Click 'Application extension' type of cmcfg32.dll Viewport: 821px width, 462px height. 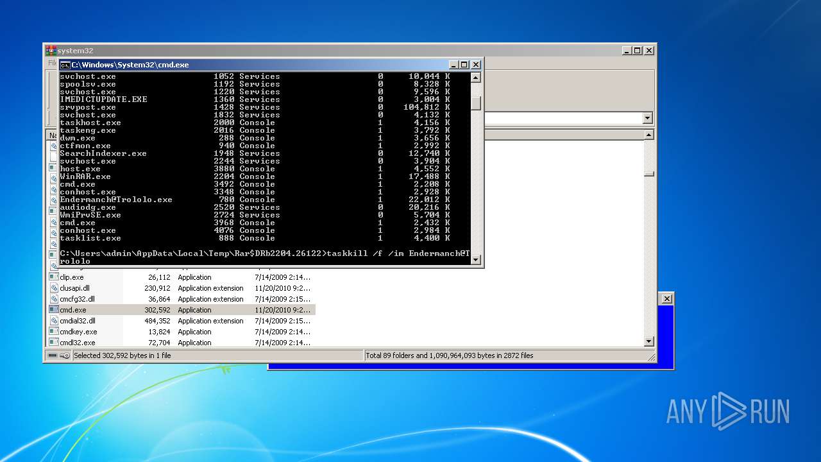click(x=211, y=299)
